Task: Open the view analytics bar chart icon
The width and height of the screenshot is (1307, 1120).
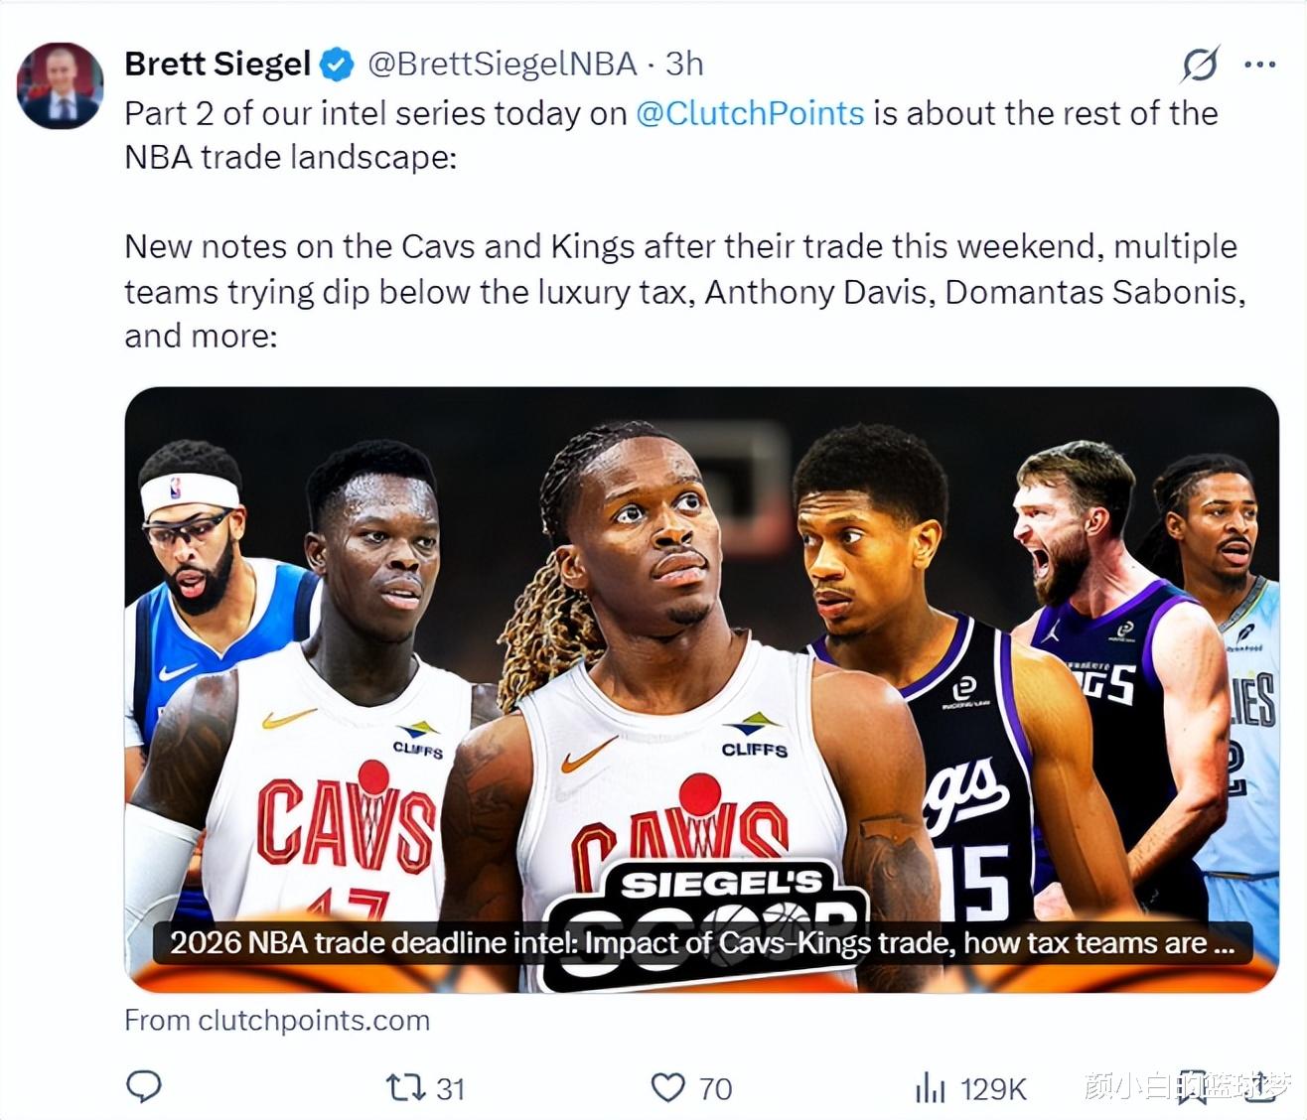Action: pos(930,1088)
